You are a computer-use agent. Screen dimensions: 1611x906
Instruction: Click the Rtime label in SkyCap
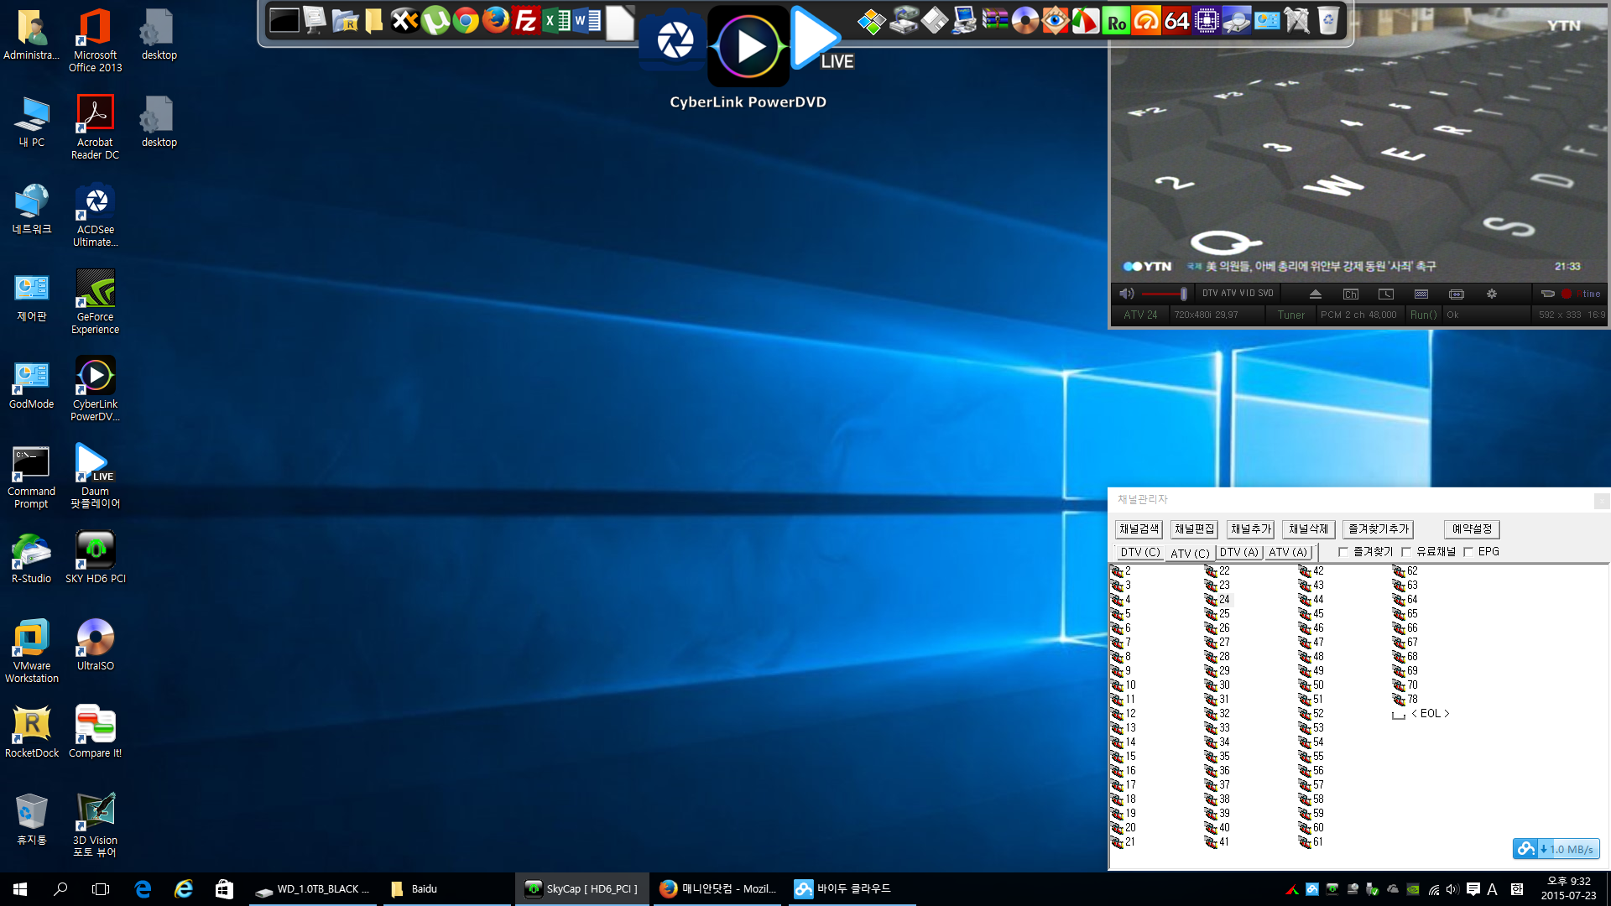click(x=1588, y=294)
